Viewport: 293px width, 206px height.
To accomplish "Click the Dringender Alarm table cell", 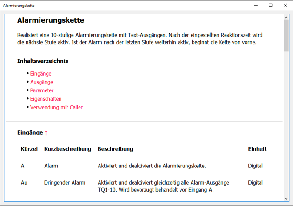I will (65, 183).
